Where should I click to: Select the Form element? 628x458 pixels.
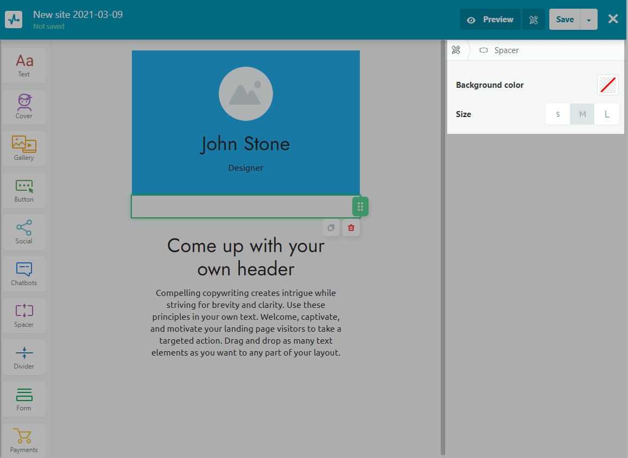point(24,399)
